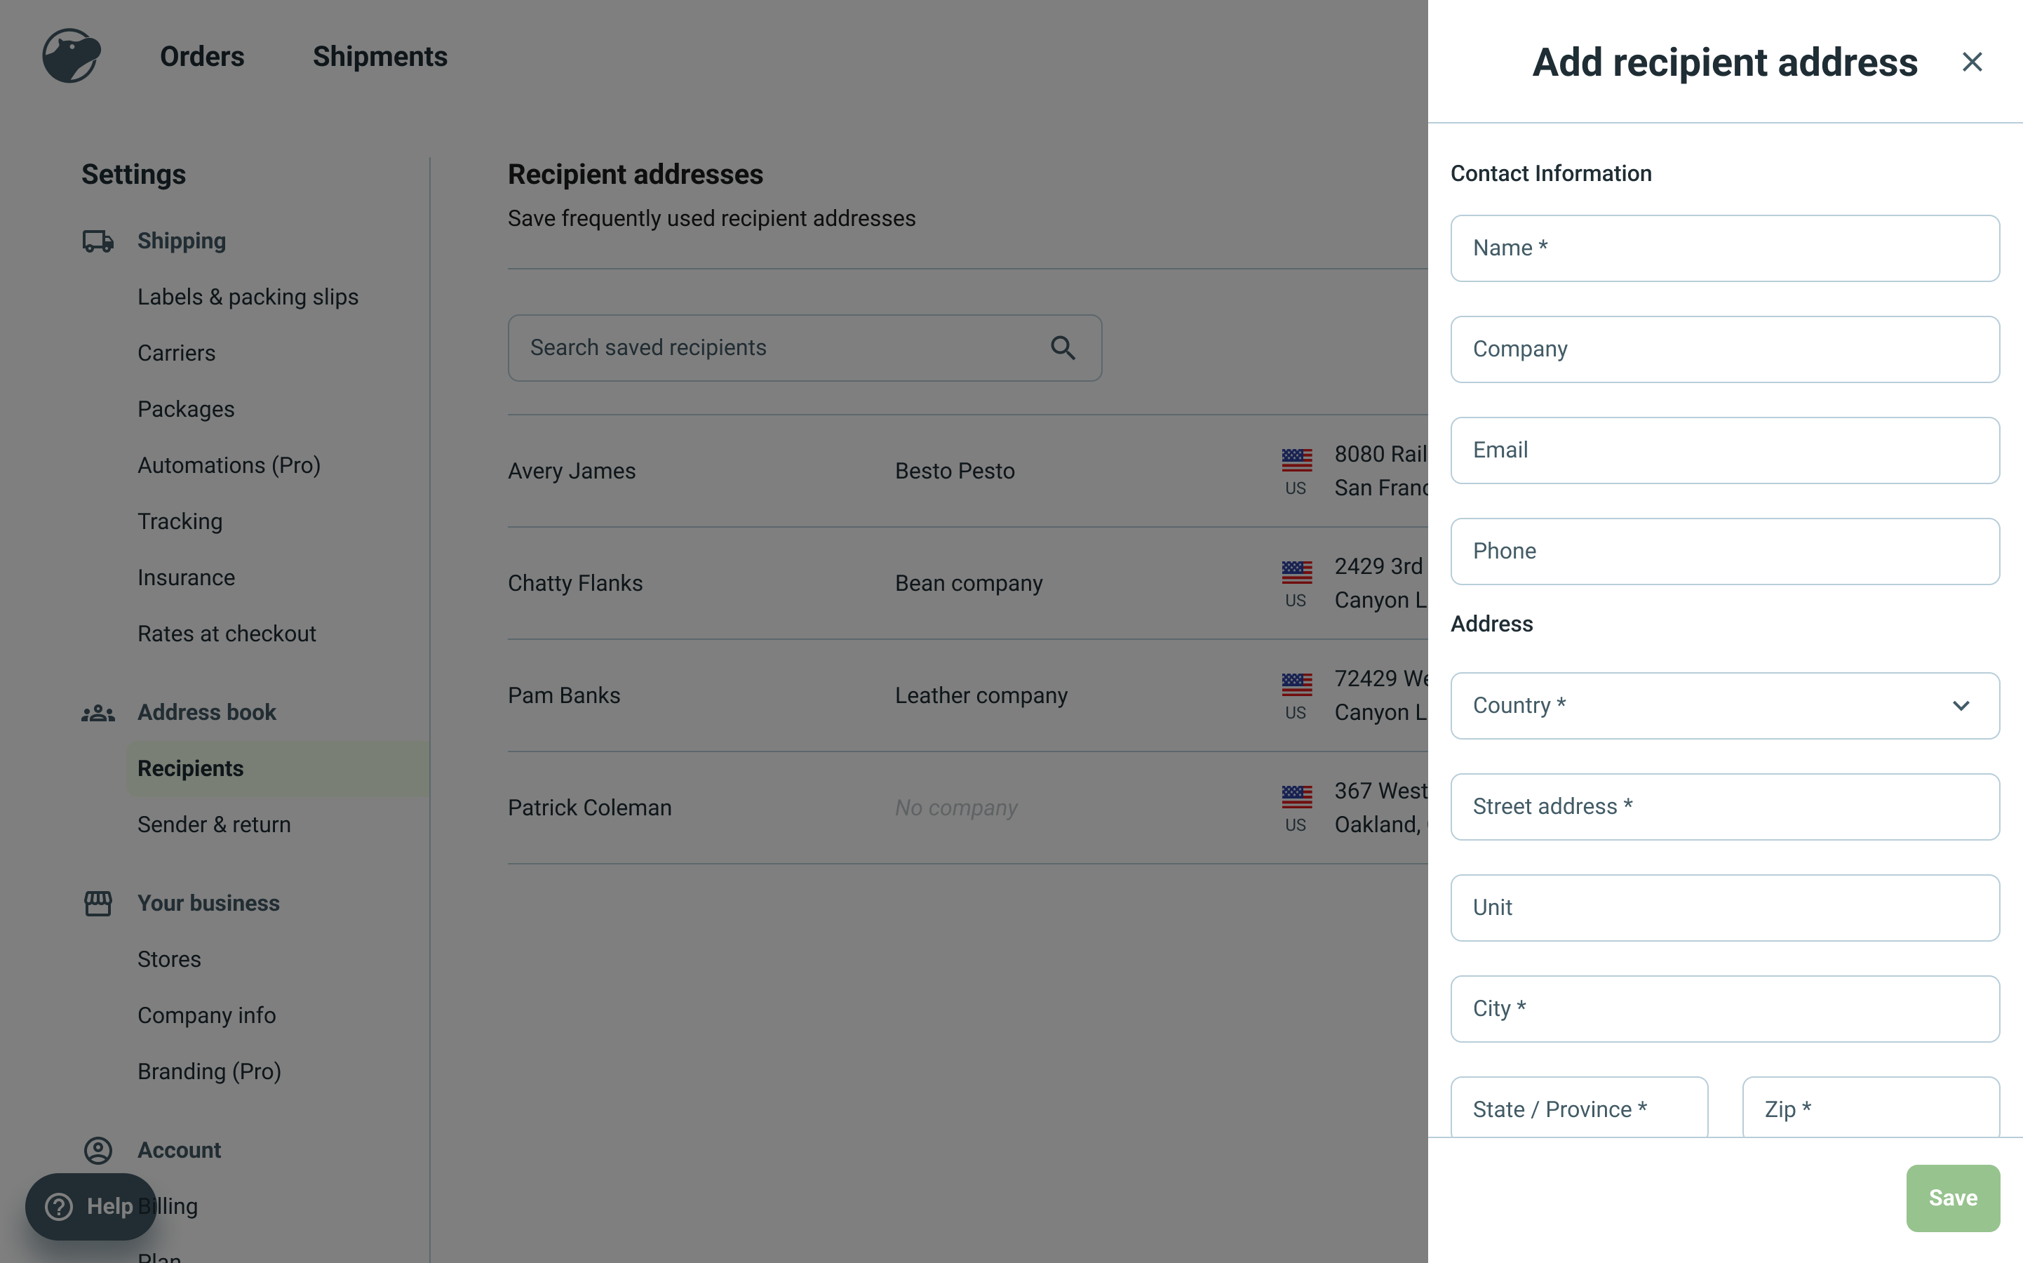Open the Your business section
The width and height of the screenshot is (2023, 1263).
(208, 903)
